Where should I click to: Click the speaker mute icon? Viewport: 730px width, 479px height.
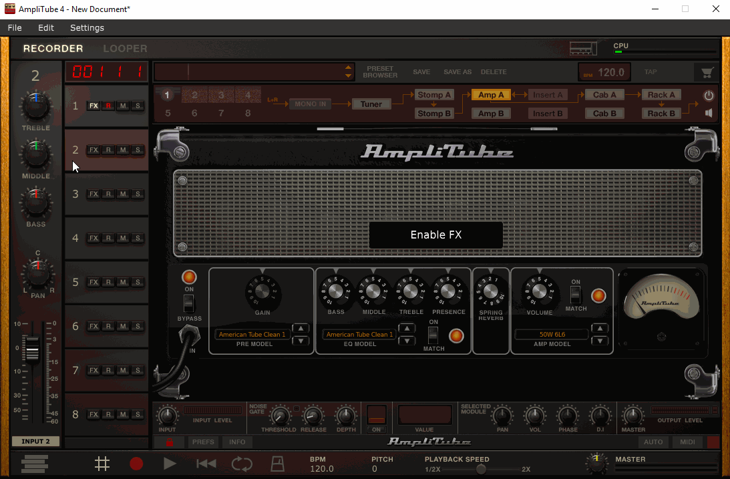709,113
